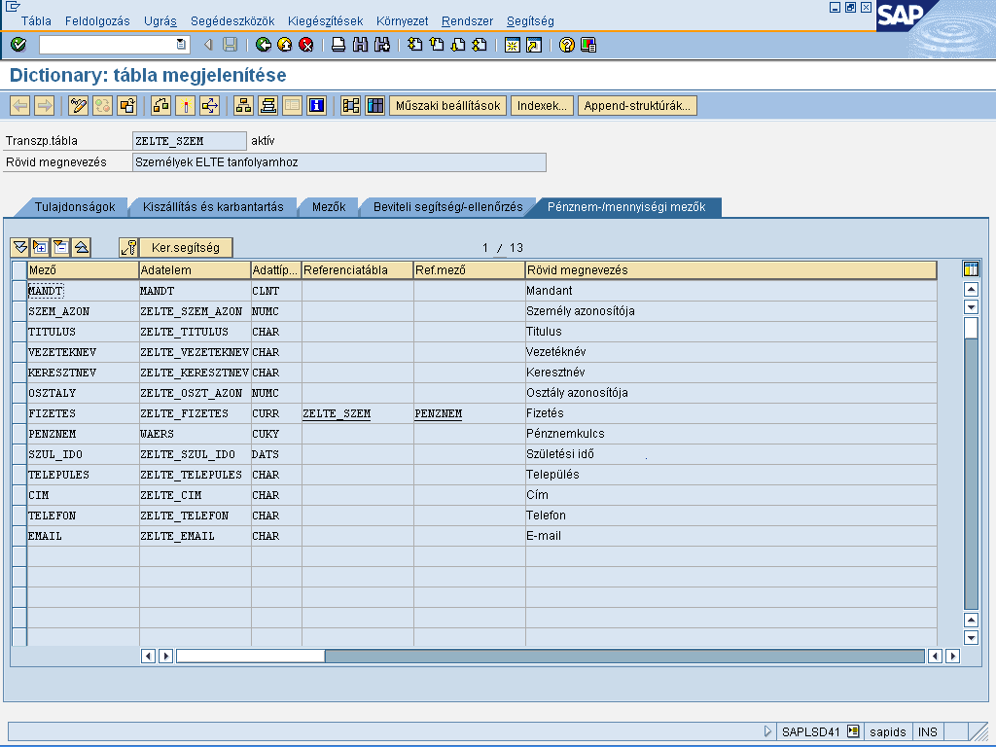Click the Indexek... button
Screen dimensions: 996x747
pos(542,105)
